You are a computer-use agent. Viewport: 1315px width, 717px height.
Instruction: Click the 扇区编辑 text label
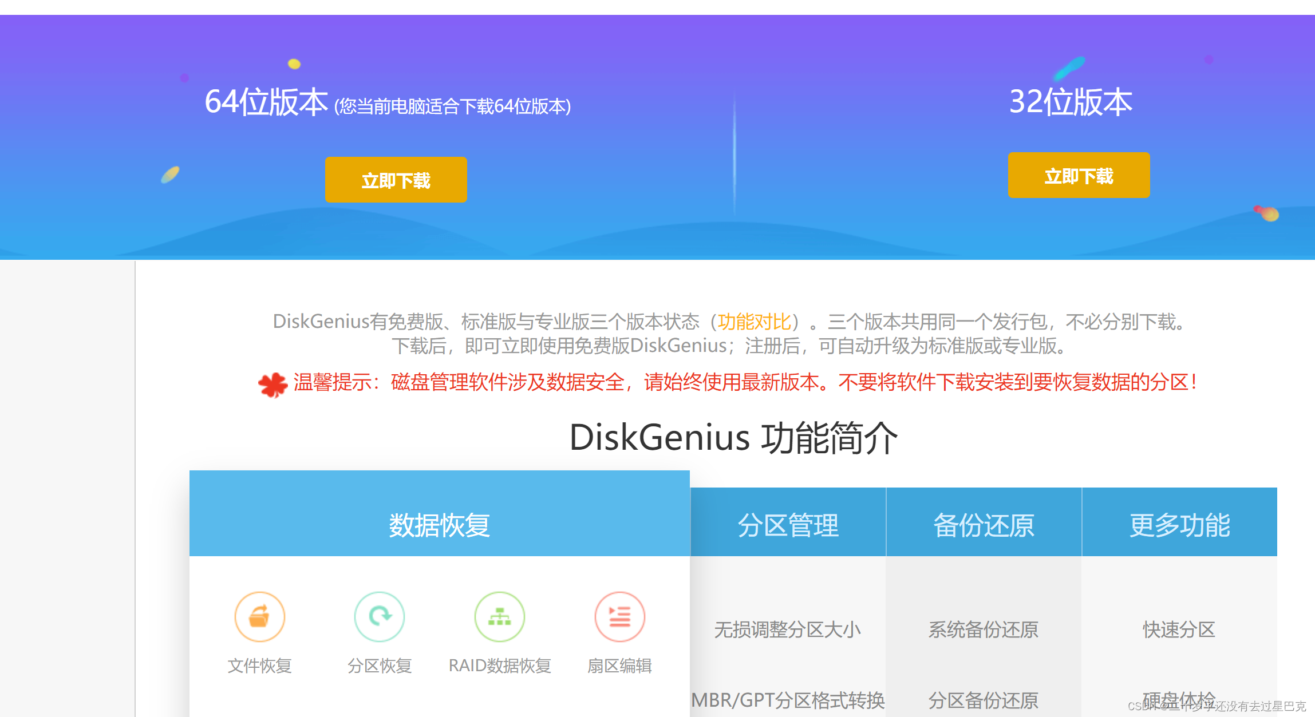(619, 665)
